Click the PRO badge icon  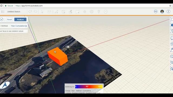pyautogui.click(x=156, y=11)
